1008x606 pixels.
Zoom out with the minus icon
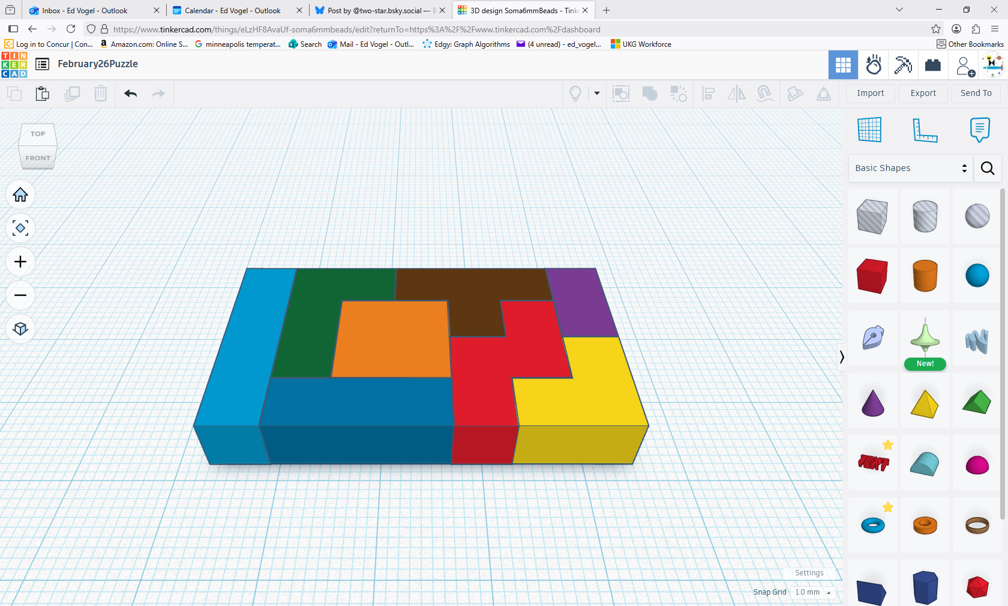point(20,296)
